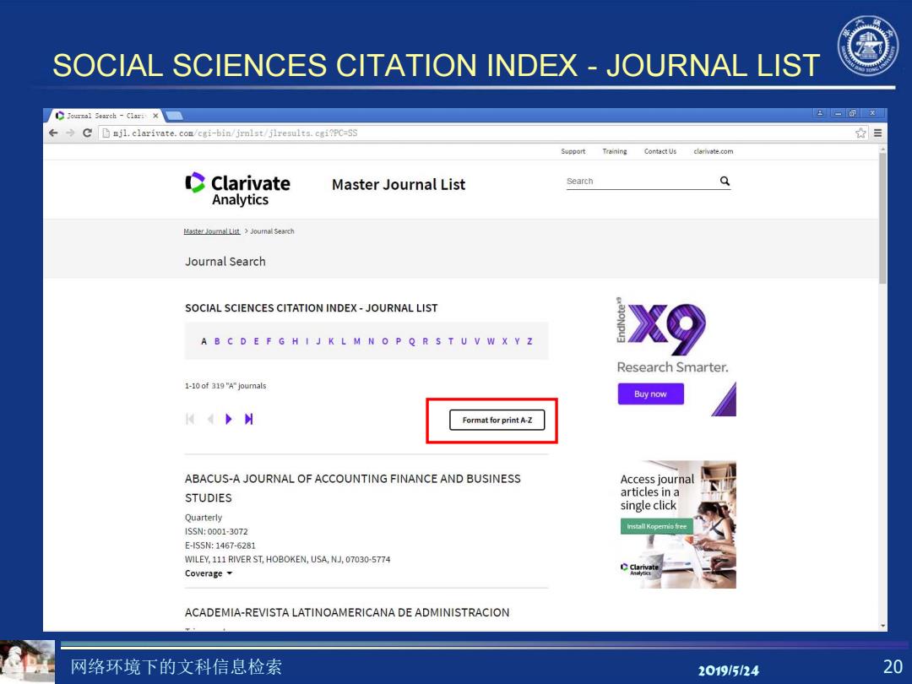Show journals starting with letter Z
Viewport: 912px width, 684px height.
point(529,341)
